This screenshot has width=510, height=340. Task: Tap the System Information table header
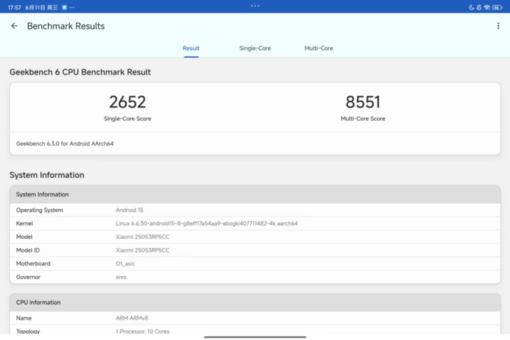click(x=255, y=195)
